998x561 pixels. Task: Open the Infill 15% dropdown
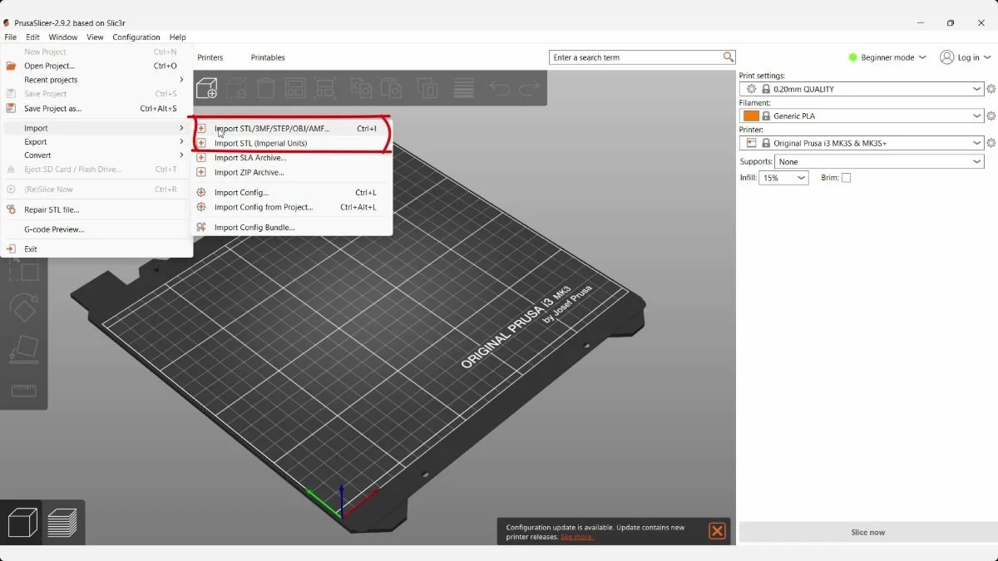(783, 178)
